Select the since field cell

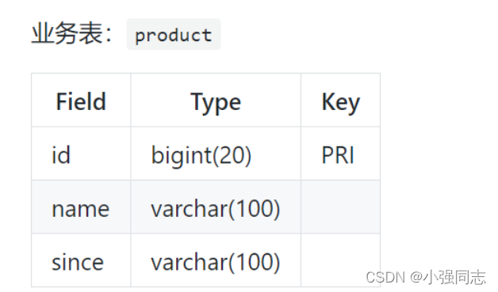pyautogui.click(x=81, y=262)
